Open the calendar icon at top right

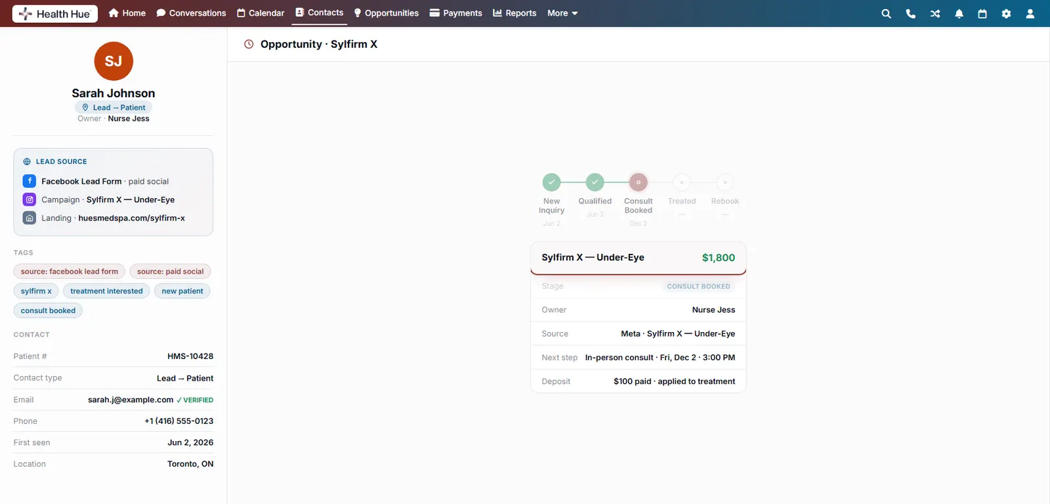click(982, 13)
